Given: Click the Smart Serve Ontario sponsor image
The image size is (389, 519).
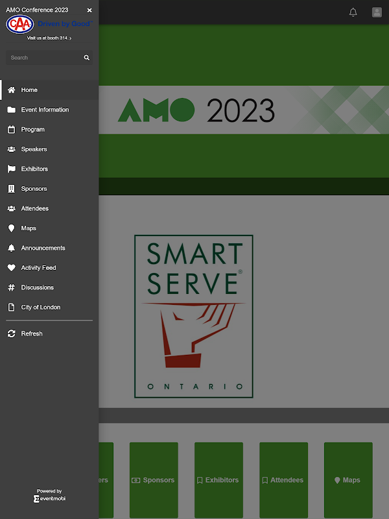Looking at the screenshot, I should point(193,317).
